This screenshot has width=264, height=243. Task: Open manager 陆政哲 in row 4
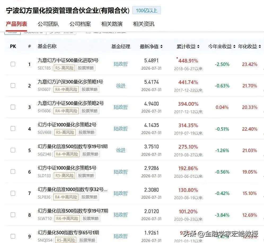click(121, 129)
